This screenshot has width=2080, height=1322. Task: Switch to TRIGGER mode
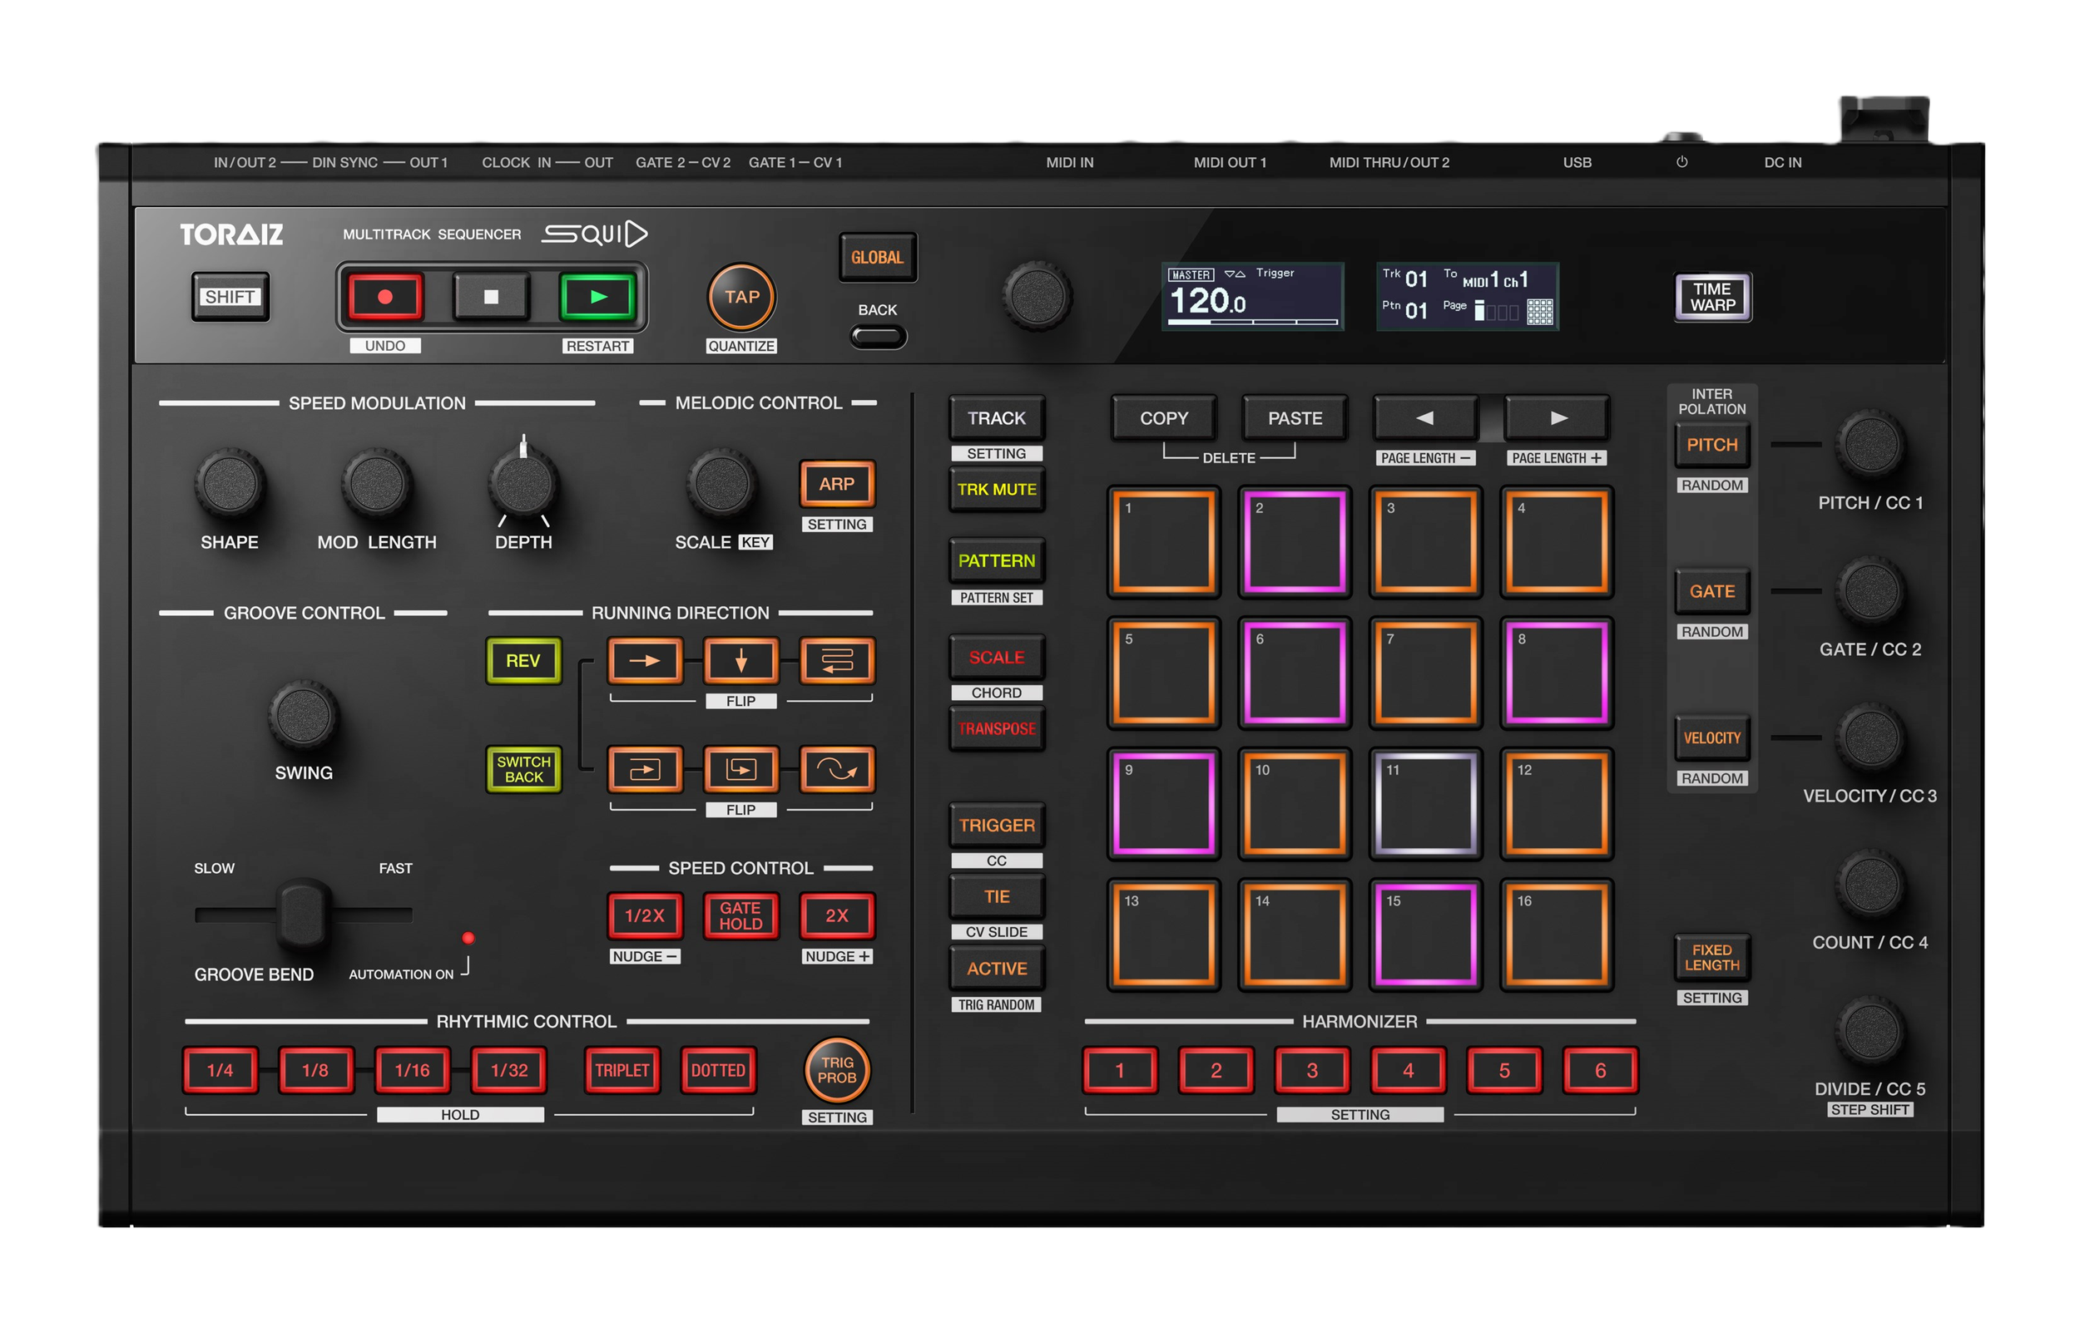click(996, 825)
